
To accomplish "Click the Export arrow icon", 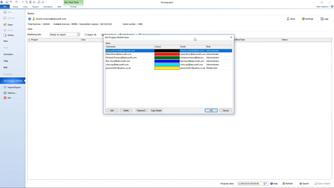I will click(x=301, y=184).
